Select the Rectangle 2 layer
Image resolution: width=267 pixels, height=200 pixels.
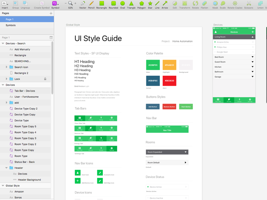(x=25, y=73)
